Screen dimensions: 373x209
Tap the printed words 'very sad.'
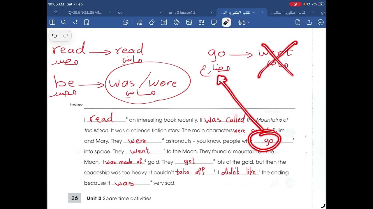pos(164,183)
